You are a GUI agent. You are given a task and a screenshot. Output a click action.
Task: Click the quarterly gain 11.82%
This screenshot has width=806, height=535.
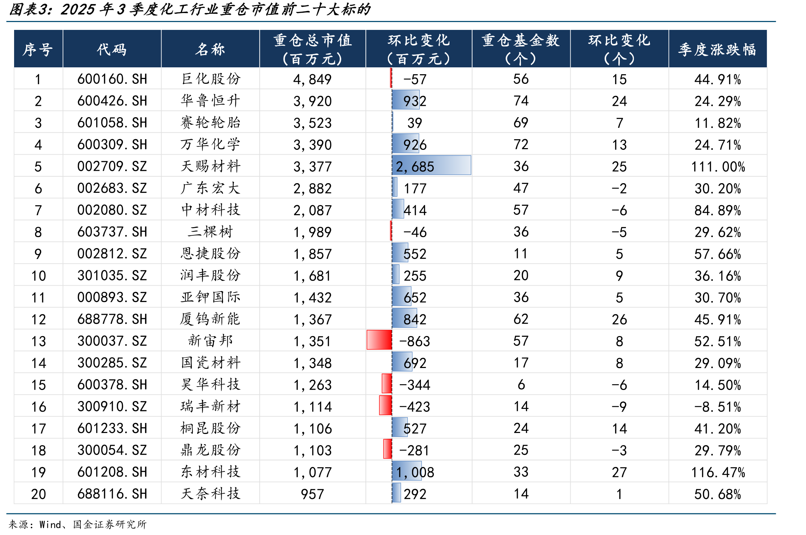(x=718, y=123)
